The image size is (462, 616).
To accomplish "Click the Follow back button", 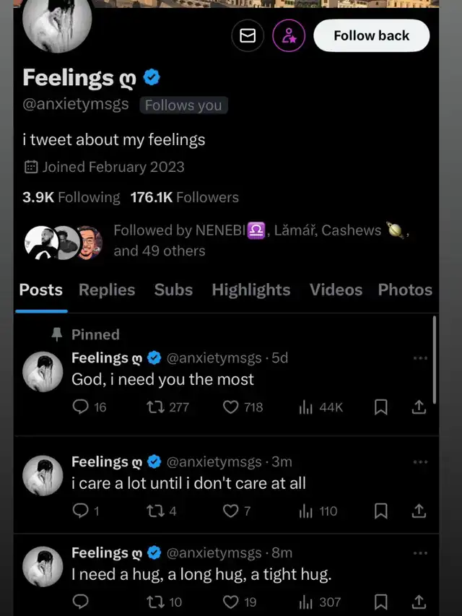I will (x=371, y=36).
